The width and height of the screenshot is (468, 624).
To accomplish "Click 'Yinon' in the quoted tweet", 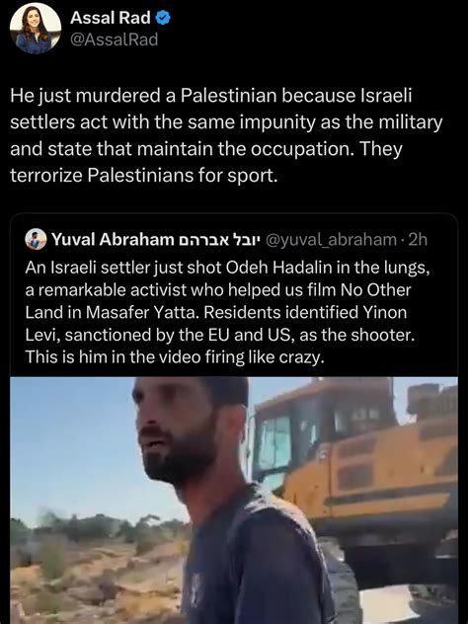I will pos(384,312).
